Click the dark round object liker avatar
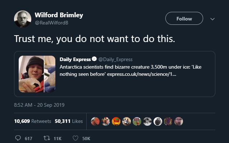229x143 pixels. [158, 121]
